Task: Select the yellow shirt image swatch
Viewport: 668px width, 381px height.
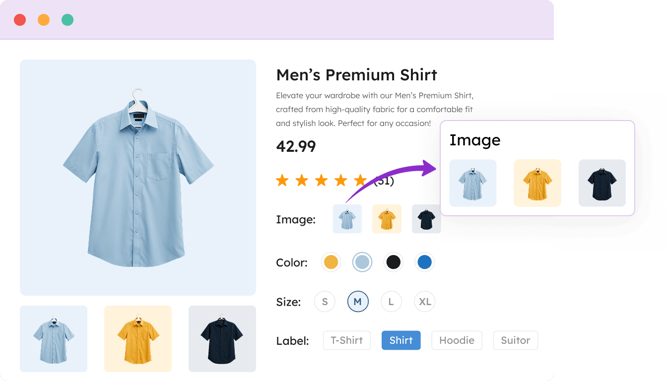Action: click(387, 219)
